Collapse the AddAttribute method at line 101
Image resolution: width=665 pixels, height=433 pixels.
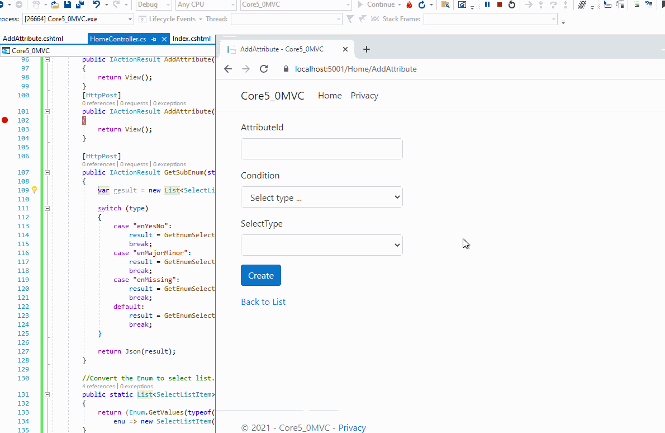[x=47, y=111]
